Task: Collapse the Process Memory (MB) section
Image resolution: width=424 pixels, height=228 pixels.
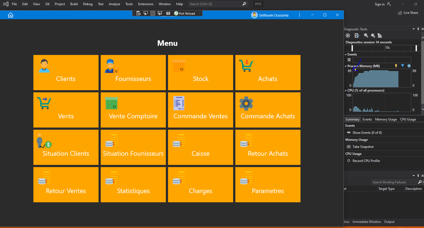Action: 345,66
